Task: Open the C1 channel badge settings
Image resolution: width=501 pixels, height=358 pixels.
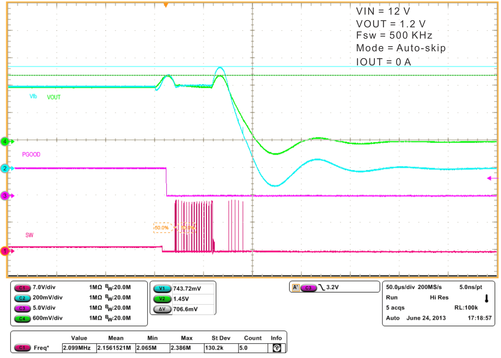Action: [23, 288]
